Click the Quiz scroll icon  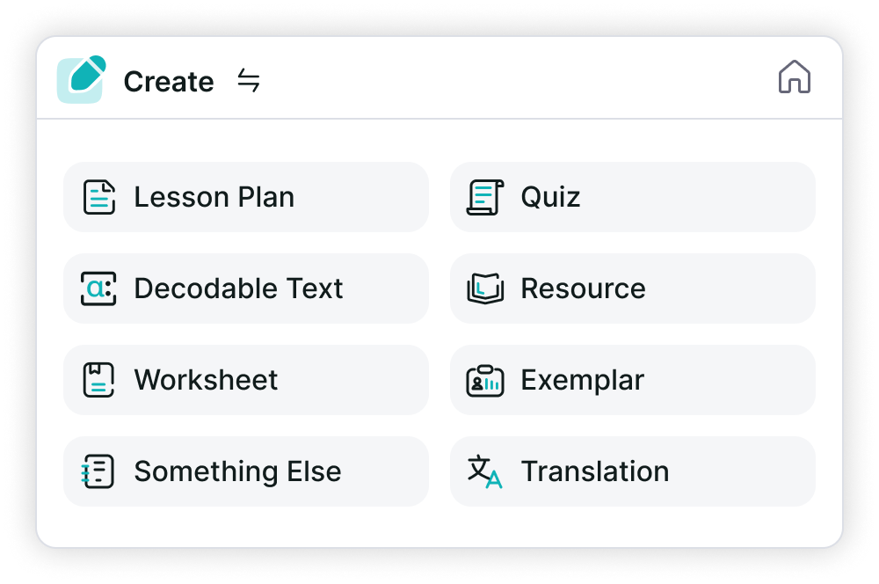coord(484,197)
